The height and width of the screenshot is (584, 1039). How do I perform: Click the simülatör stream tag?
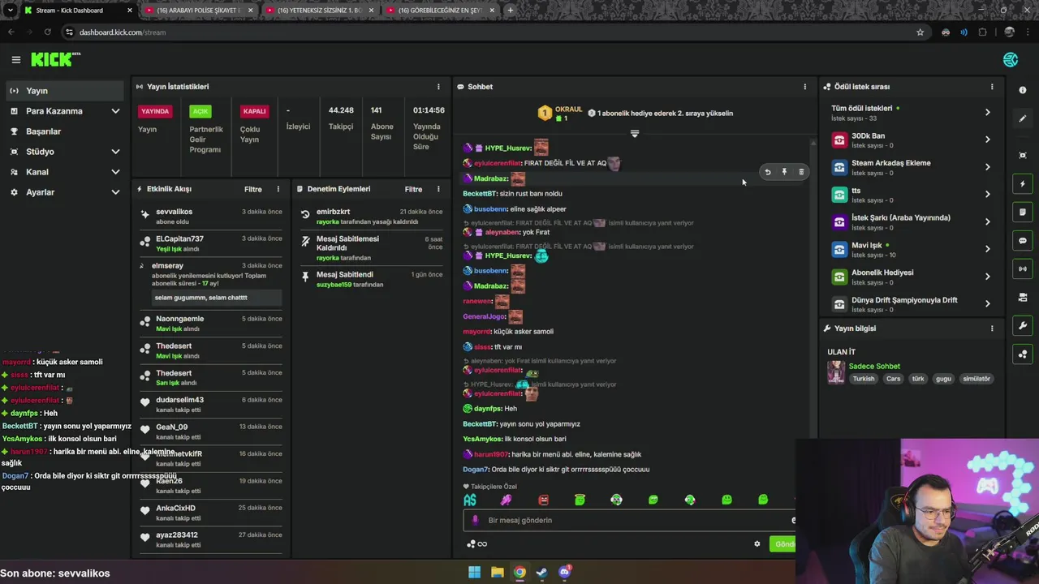click(976, 379)
